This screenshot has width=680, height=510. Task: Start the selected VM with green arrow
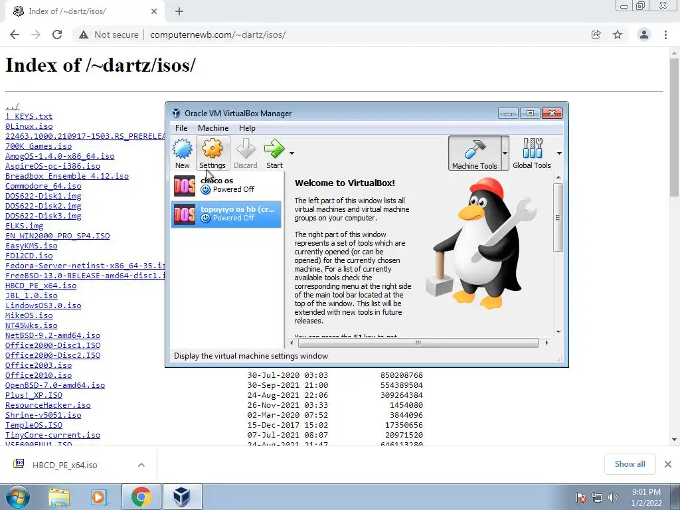point(274,153)
